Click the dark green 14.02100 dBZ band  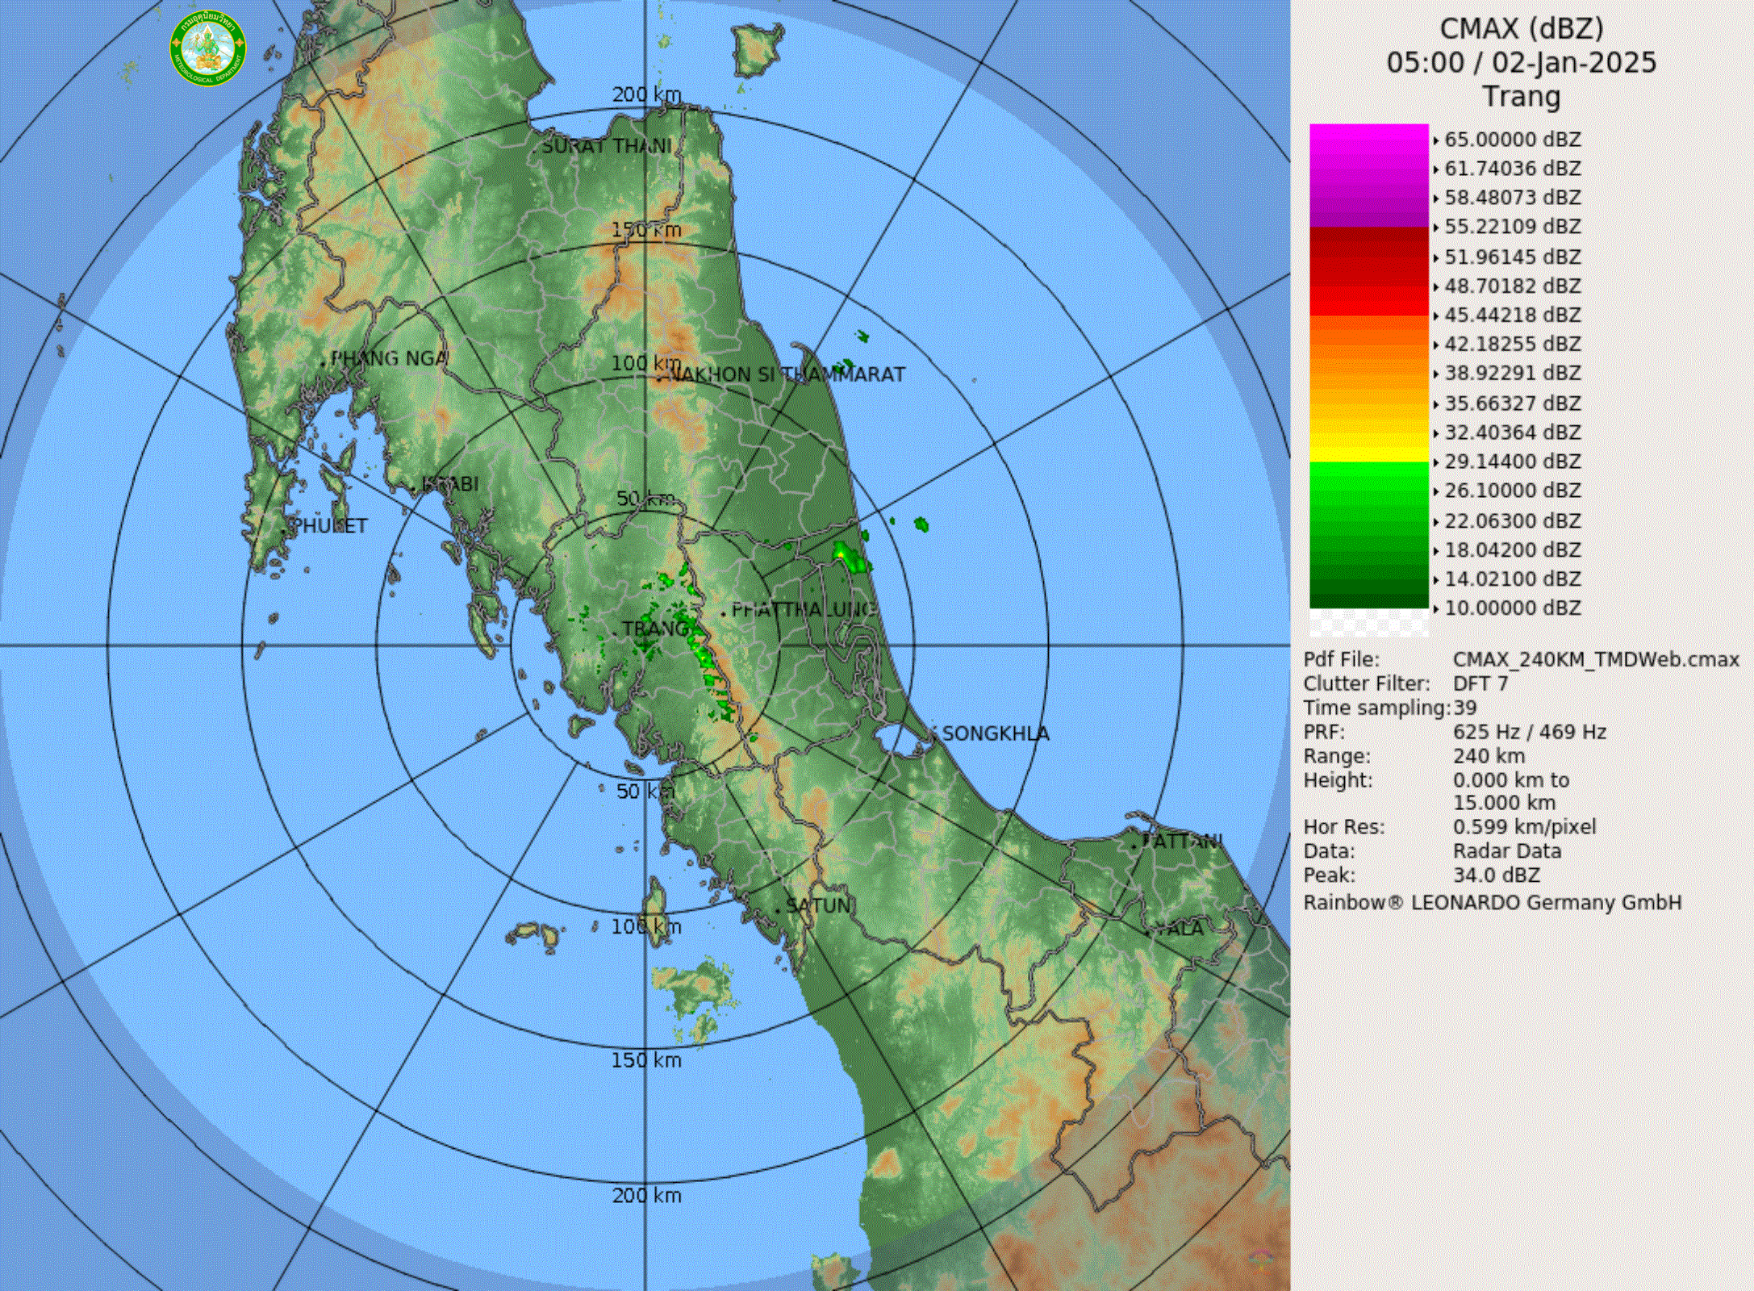[x=1369, y=579]
